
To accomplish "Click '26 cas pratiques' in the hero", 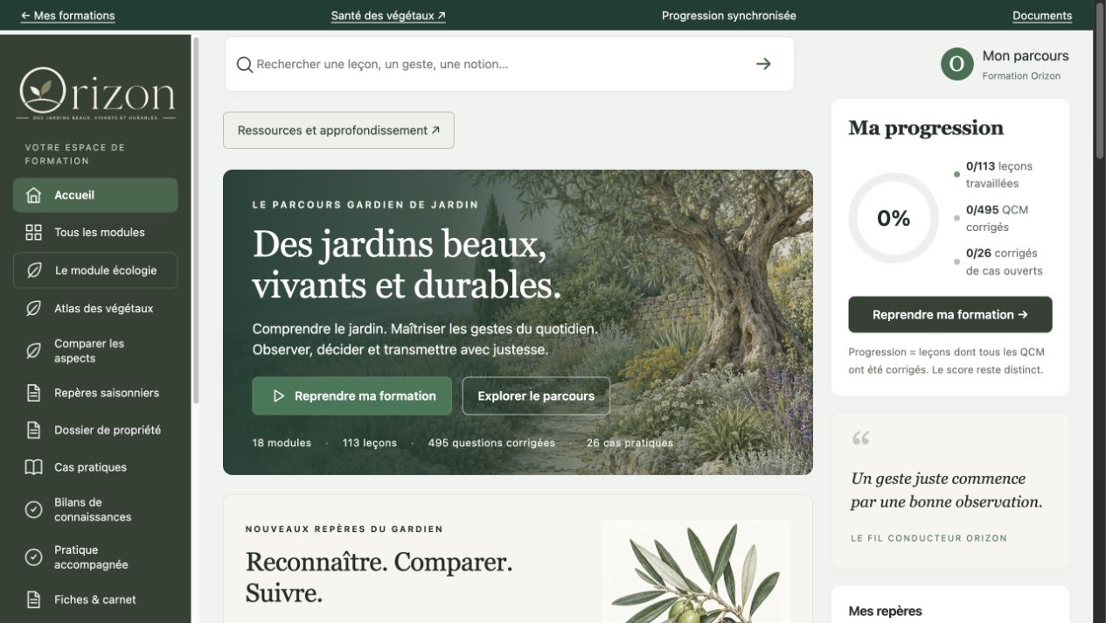I will coord(630,443).
